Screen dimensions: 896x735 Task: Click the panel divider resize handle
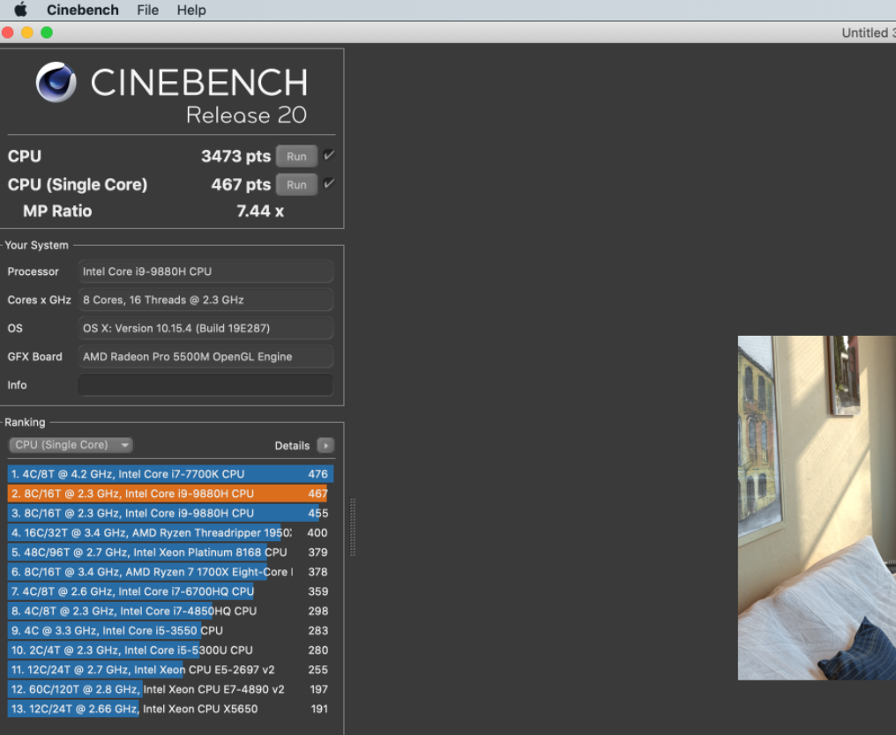(x=353, y=526)
